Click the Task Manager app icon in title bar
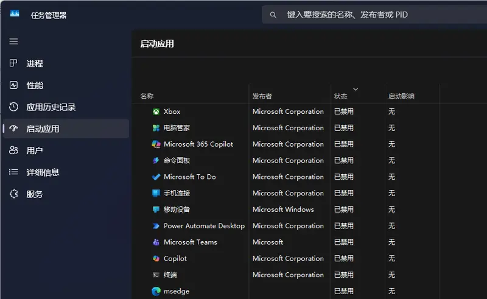 pos(15,13)
